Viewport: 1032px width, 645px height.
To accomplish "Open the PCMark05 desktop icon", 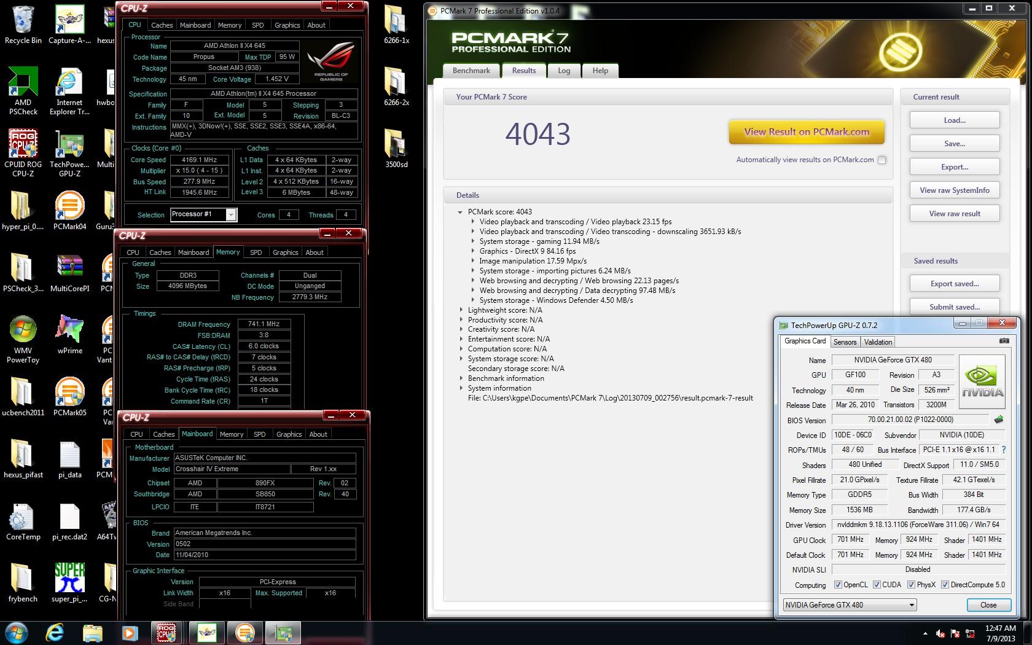I will tap(69, 396).
